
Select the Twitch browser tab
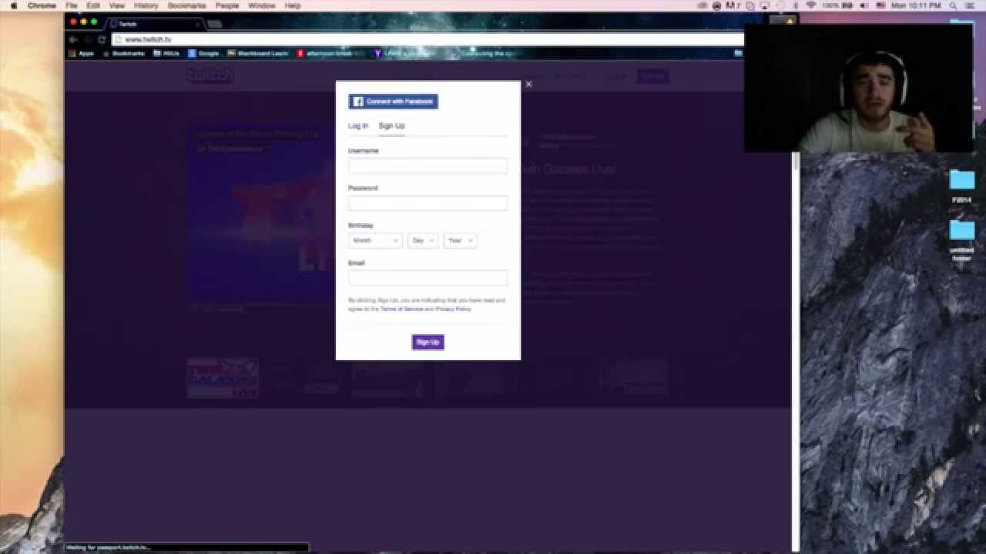point(155,24)
